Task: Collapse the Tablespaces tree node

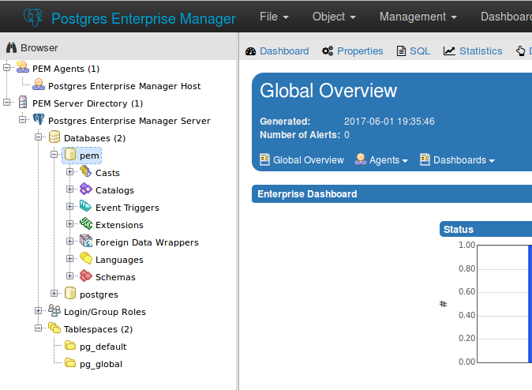Action: click(39, 328)
